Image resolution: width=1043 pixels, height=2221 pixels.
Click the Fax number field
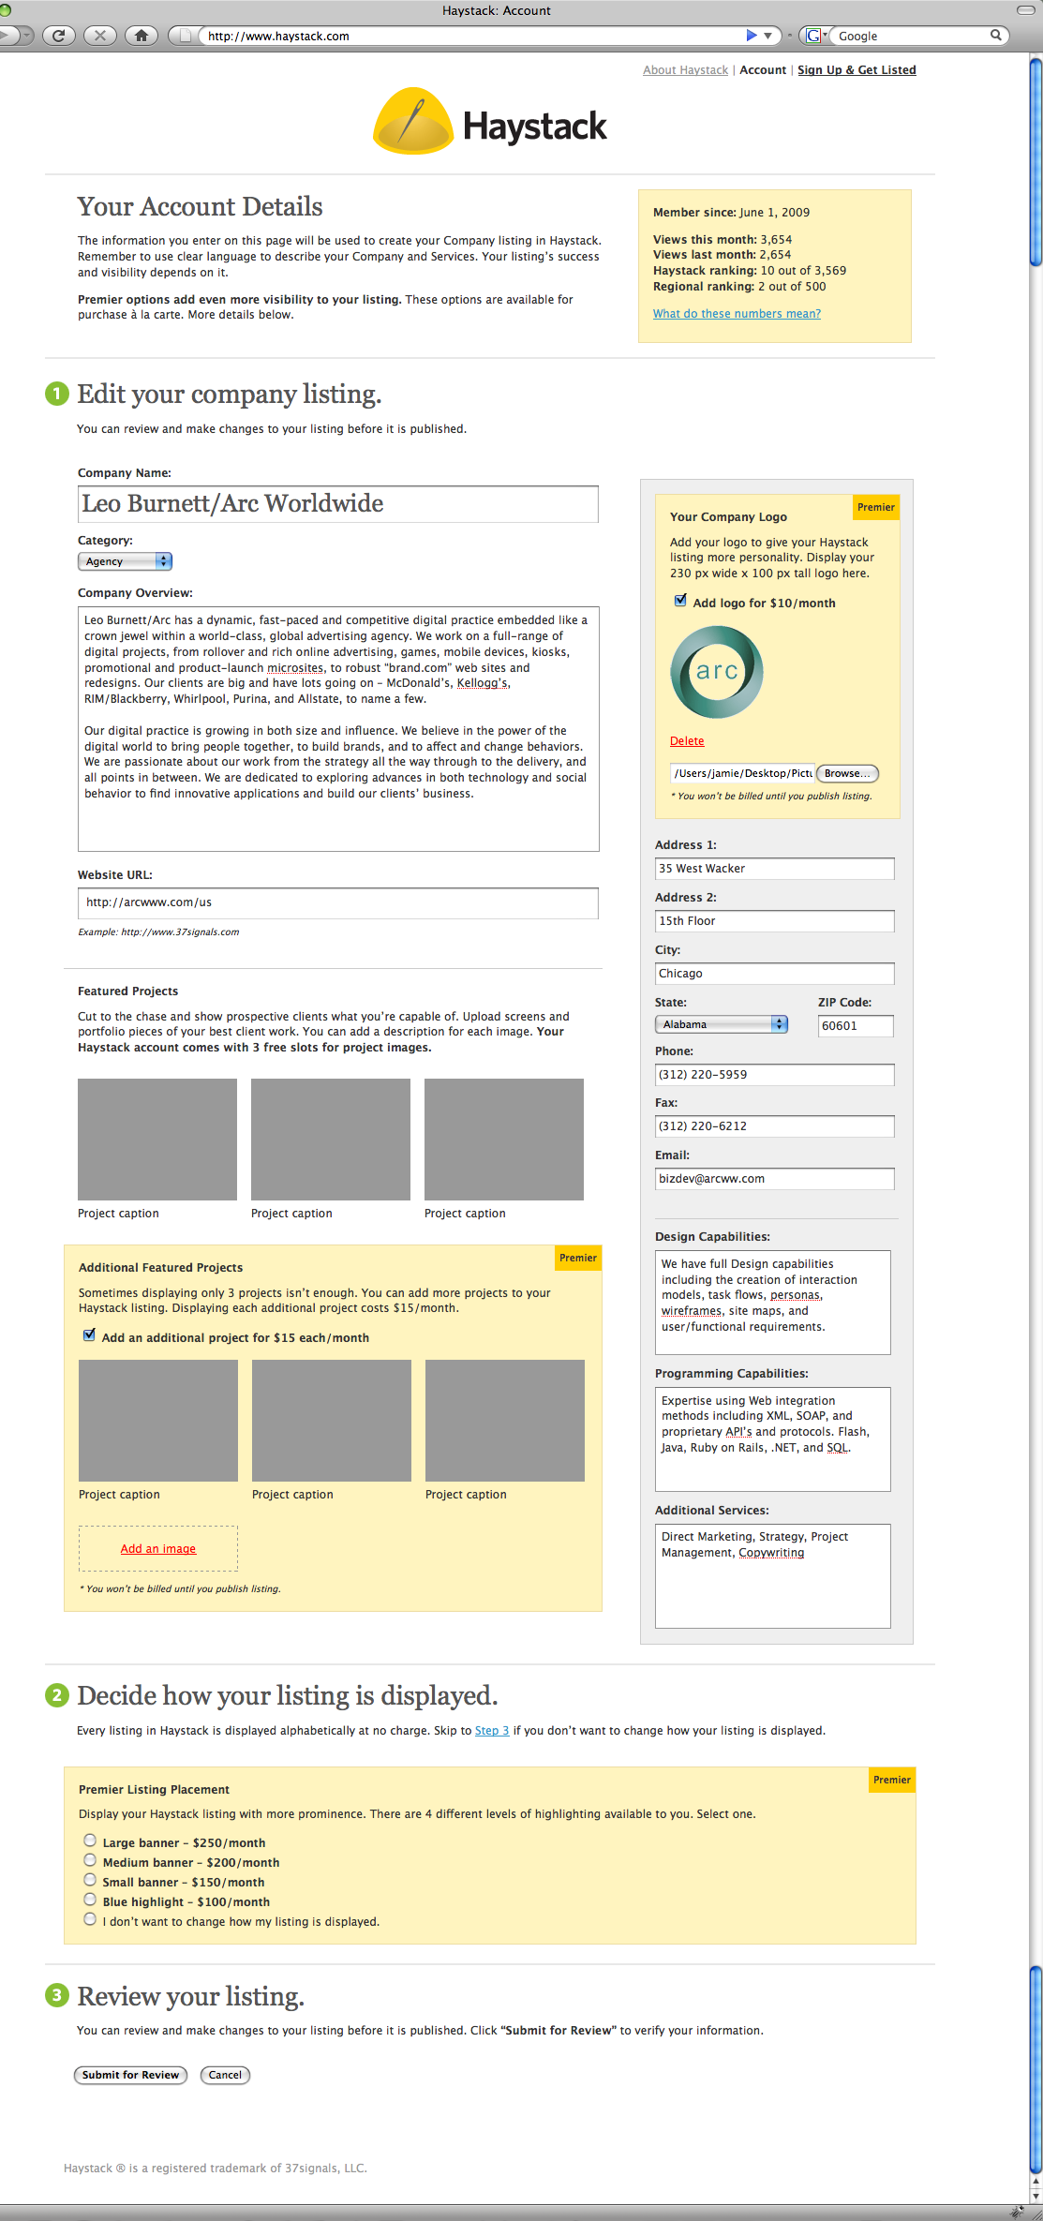(774, 1126)
